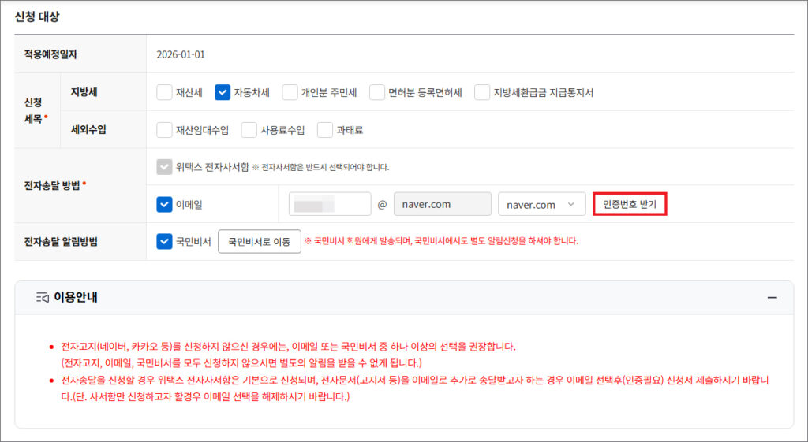The height and width of the screenshot is (442, 808).
Task: Check the 재산세 checkbox
Action: click(x=164, y=92)
